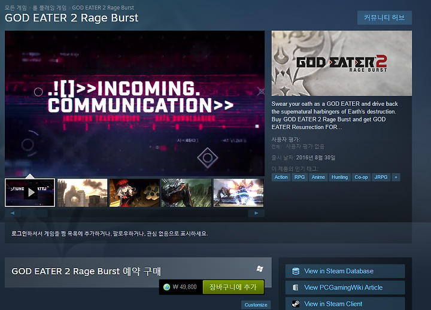Click the GOD EATER 2 Rage Burst breadcrumb
The image size is (431, 310).
click(103, 8)
